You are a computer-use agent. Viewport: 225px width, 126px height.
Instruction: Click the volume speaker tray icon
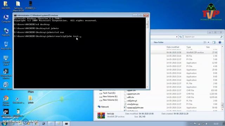coord(207,124)
